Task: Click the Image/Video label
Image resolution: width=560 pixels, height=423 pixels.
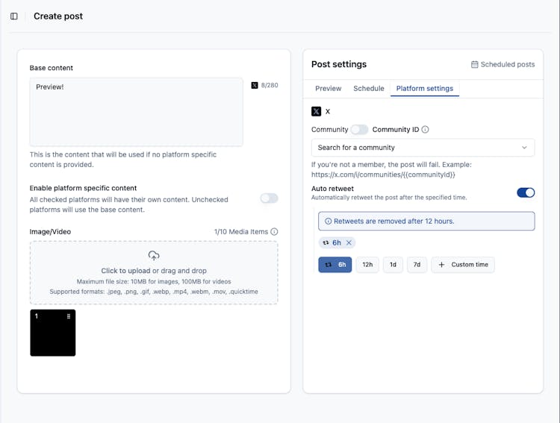Action: tap(50, 232)
